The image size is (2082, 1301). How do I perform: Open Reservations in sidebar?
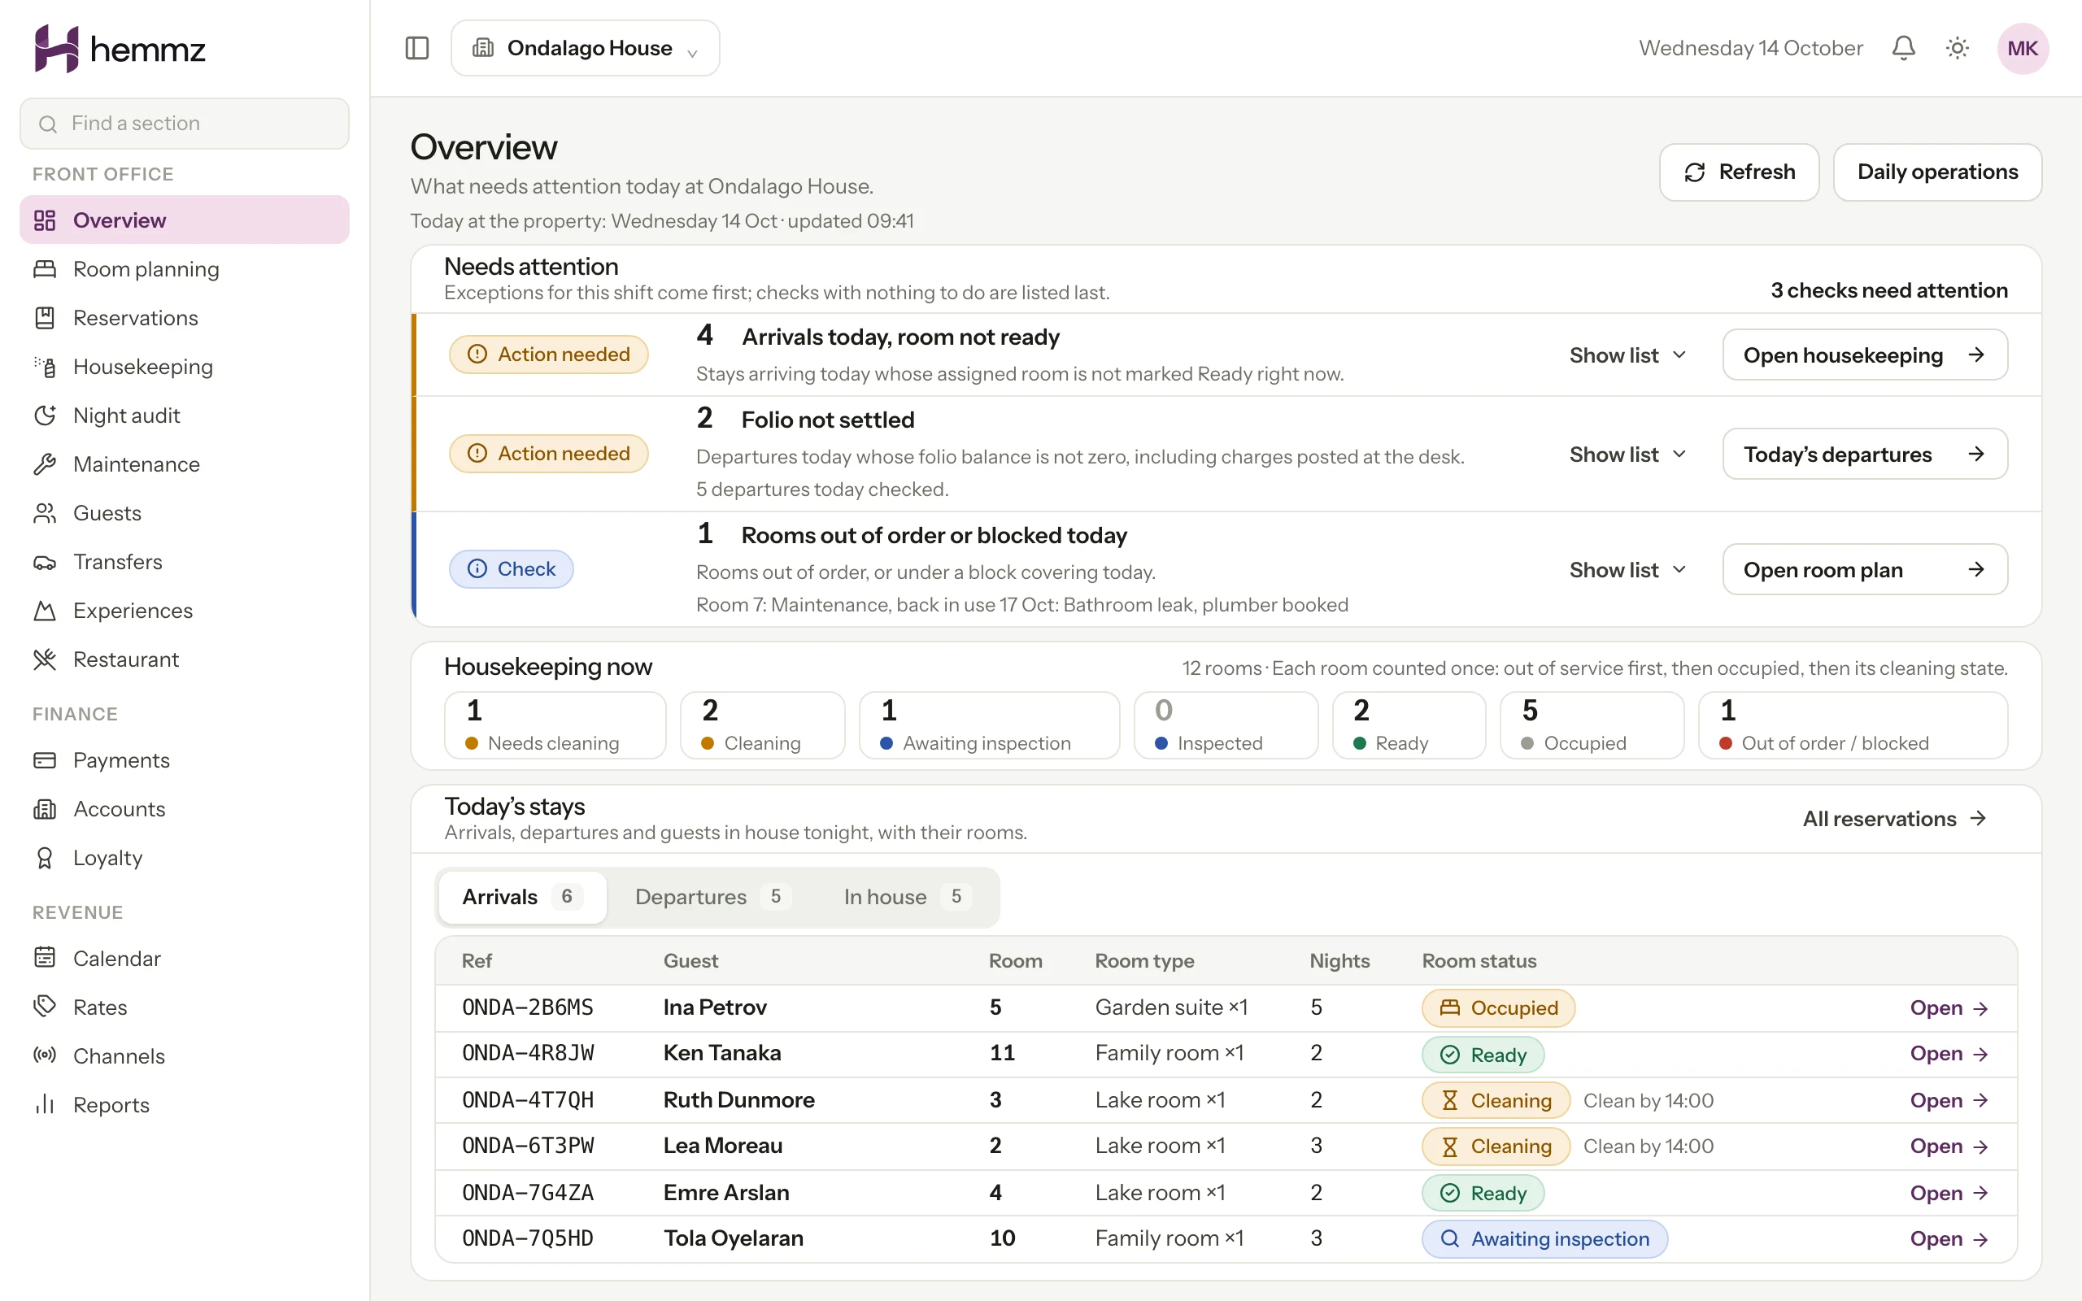pyautogui.click(x=184, y=317)
